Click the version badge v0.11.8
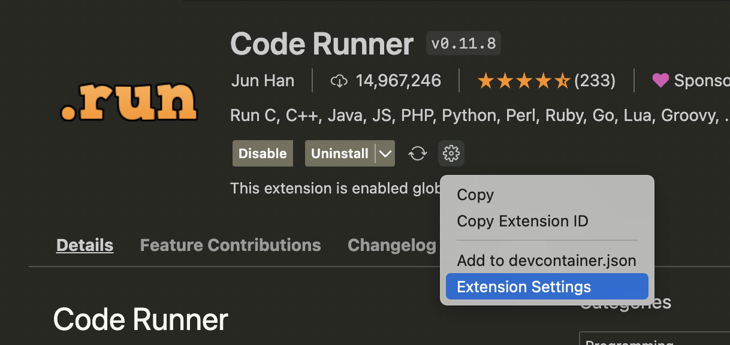The width and height of the screenshot is (730, 345). (x=463, y=44)
